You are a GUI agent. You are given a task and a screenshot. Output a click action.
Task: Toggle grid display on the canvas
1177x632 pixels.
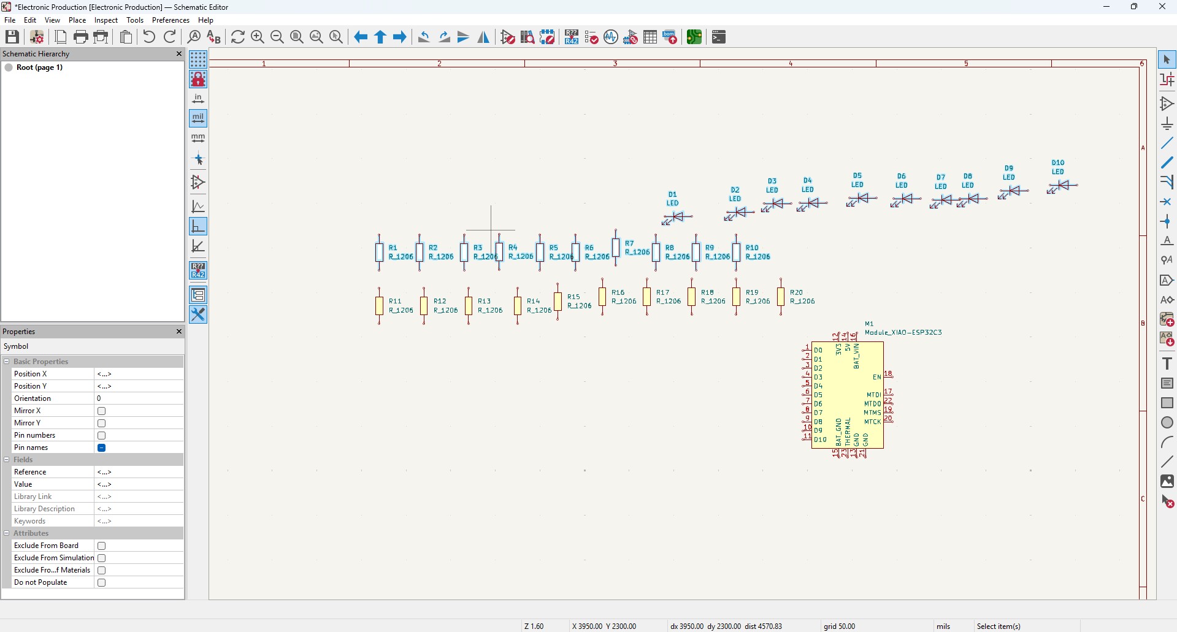tap(198, 59)
